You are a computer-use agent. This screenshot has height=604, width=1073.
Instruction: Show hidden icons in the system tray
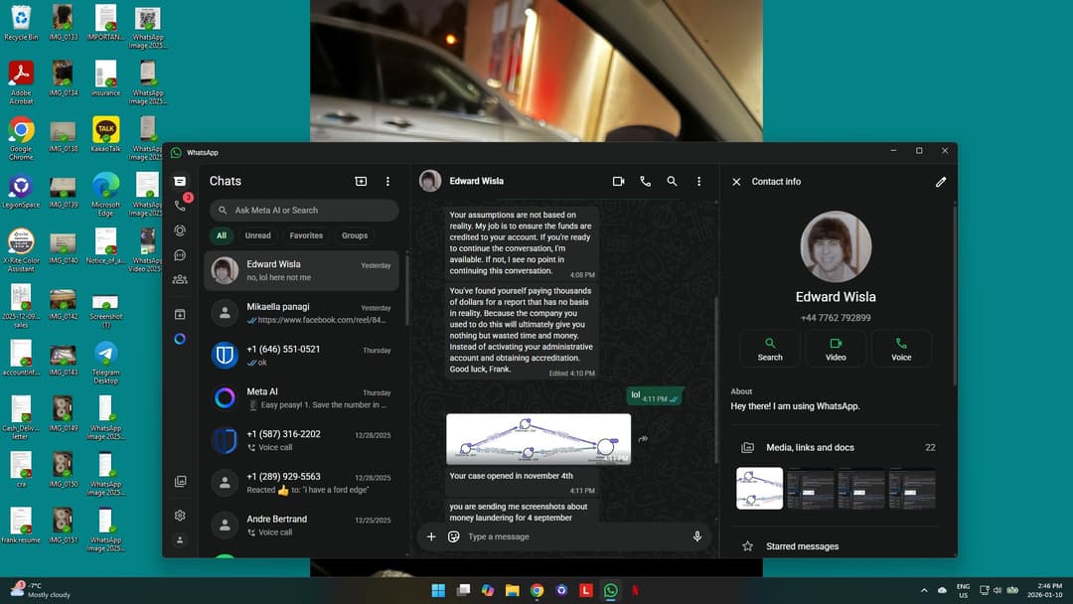924,590
